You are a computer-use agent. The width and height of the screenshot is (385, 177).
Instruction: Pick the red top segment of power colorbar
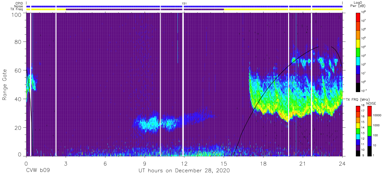click(x=358, y=17)
